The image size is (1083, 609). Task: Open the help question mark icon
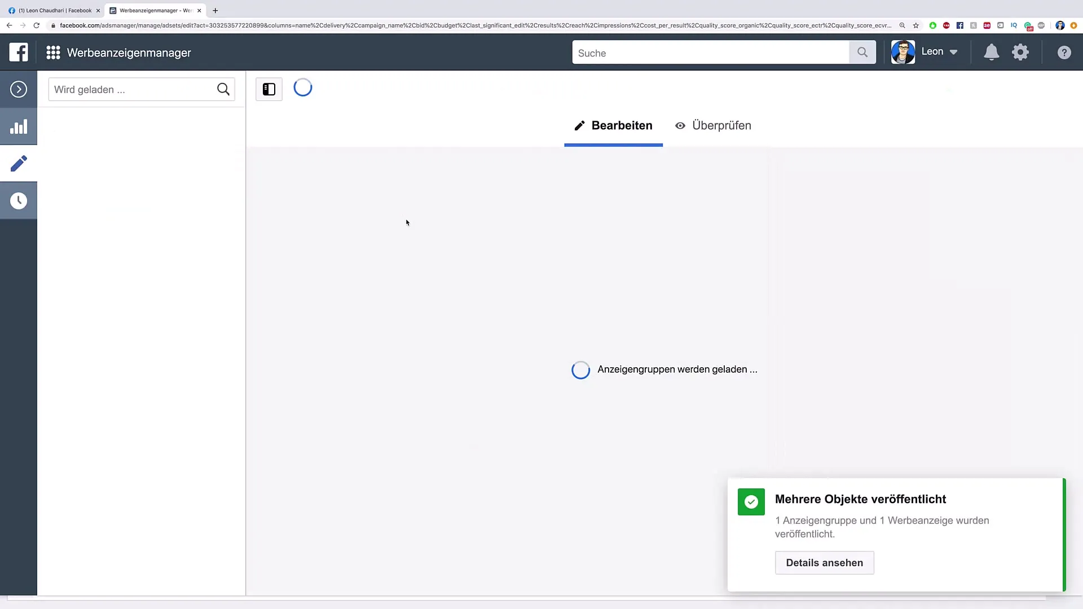pos(1064,52)
